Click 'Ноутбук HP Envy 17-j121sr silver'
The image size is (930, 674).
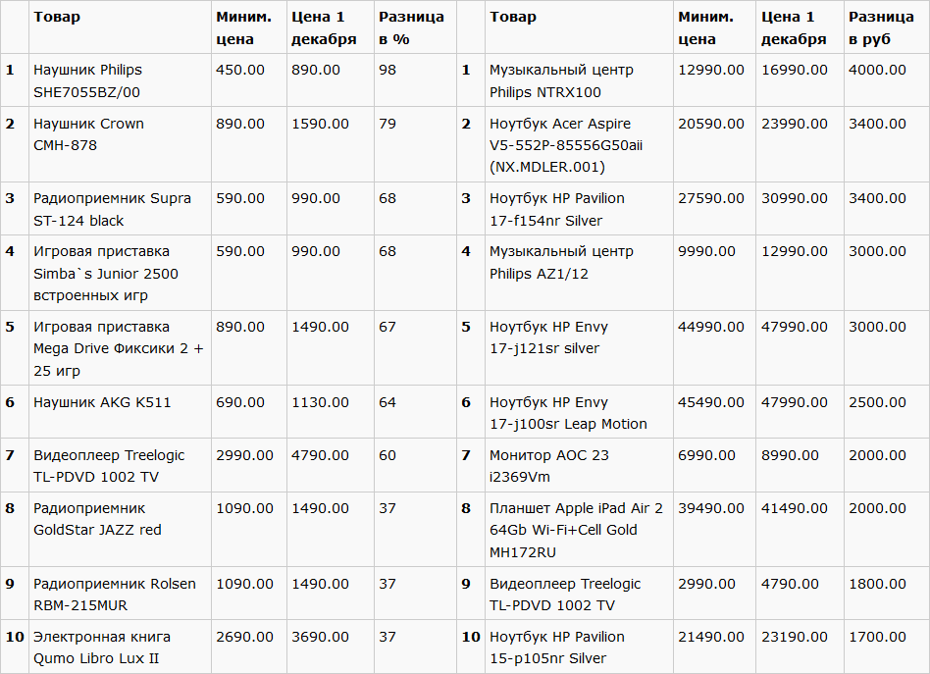(579, 347)
